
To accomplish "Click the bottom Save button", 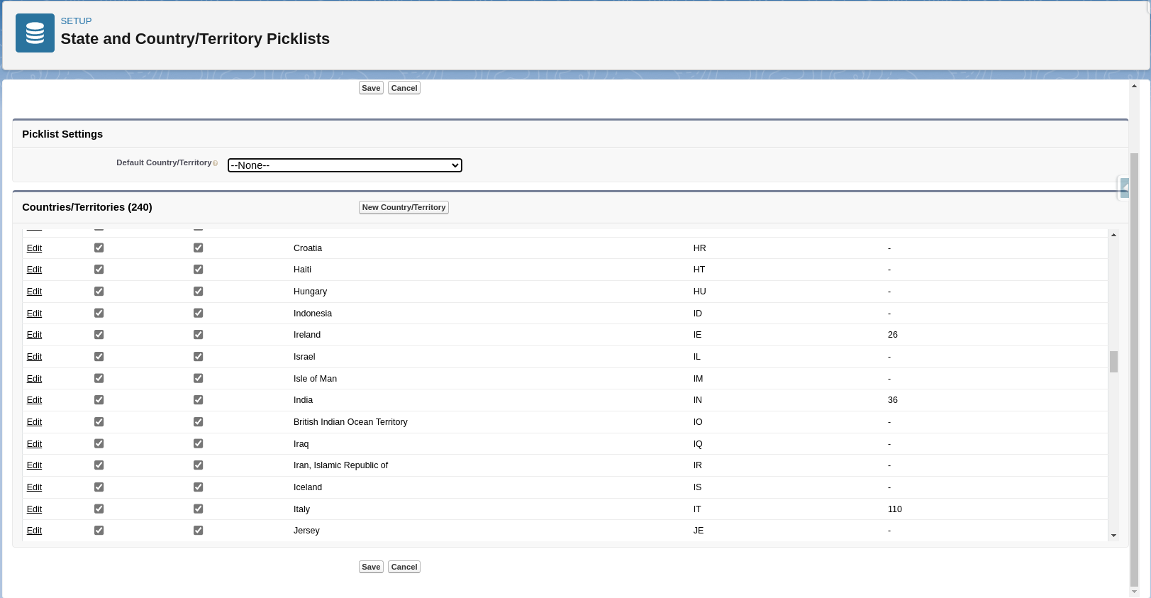I will (371, 567).
